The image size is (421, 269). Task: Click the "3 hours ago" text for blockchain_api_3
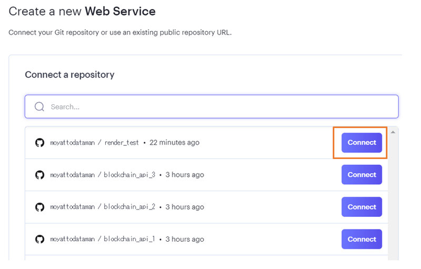185,175
